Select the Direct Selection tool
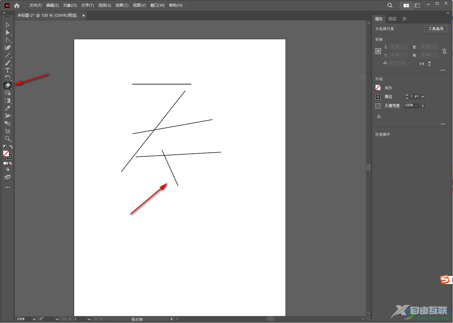Viewport: 453px width, 323px height. (x=8, y=32)
